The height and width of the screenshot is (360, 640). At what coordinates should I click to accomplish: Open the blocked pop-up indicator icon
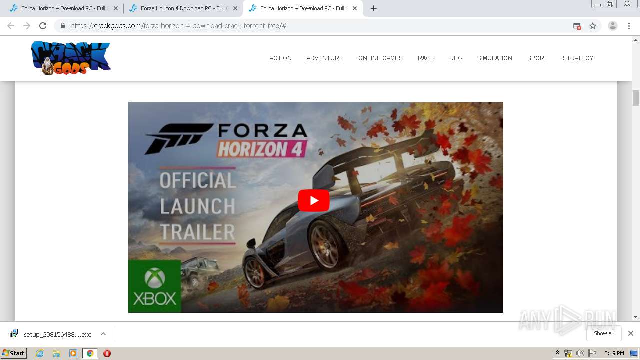[577, 26]
